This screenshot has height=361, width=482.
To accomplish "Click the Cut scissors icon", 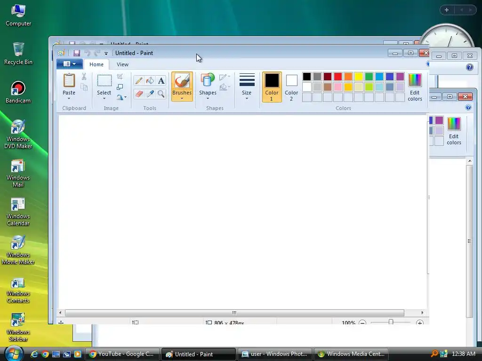I will point(84,77).
